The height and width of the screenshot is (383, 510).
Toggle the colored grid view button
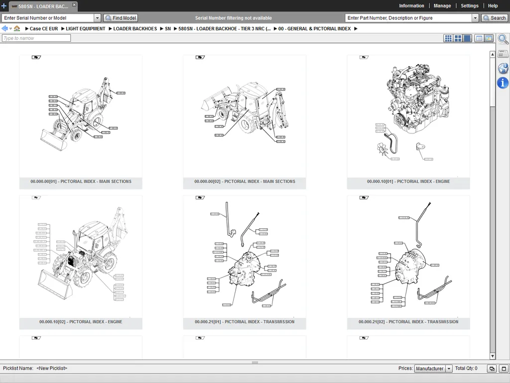click(x=489, y=38)
